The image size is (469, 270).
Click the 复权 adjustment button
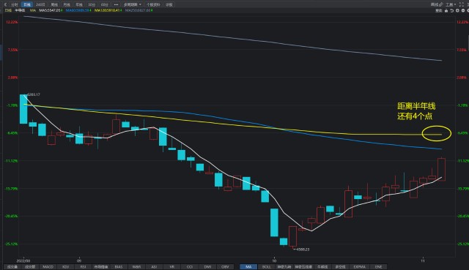(x=439, y=10)
